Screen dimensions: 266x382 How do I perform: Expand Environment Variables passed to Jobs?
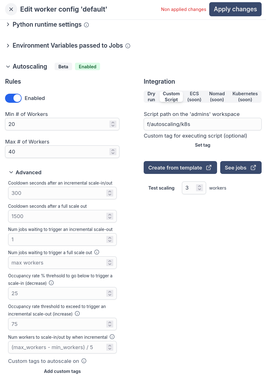coord(8,45)
